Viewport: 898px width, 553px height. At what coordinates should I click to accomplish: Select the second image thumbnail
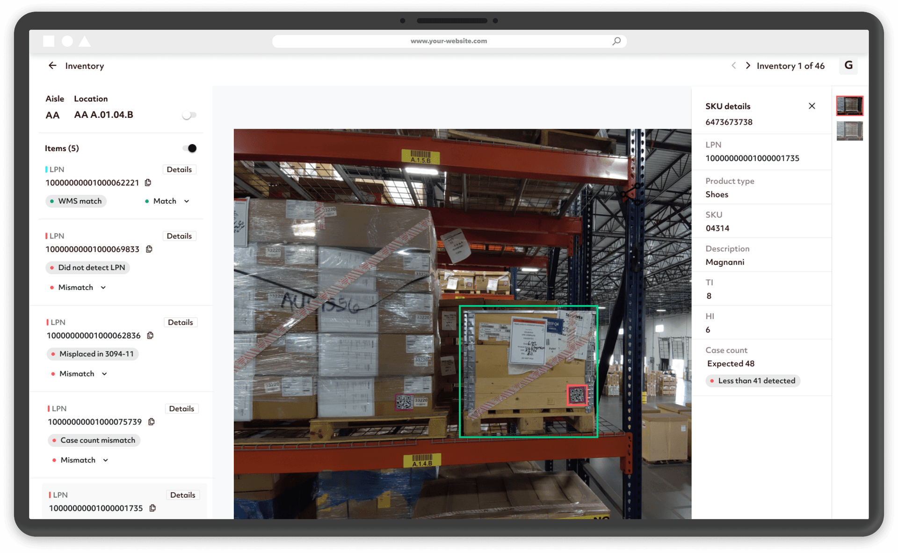coord(849,131)
